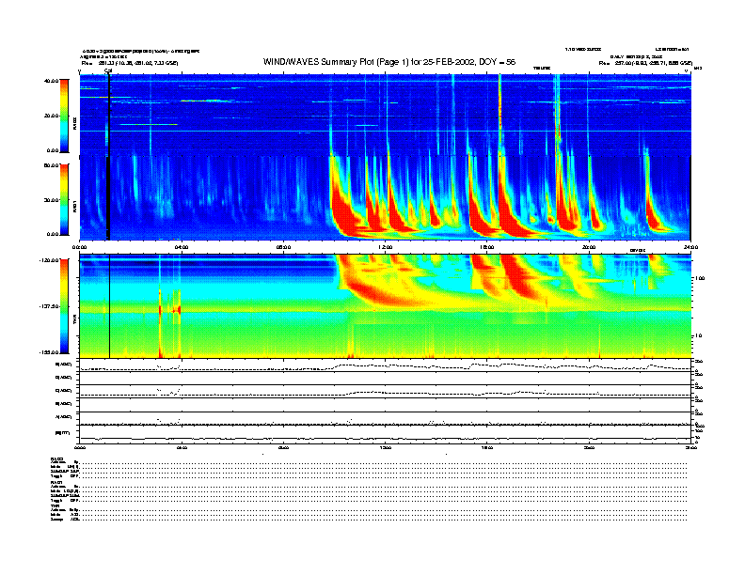745x575 pixels.
Task: Click the RAD2 heading in the bottom status block
Action: point(56,458)
